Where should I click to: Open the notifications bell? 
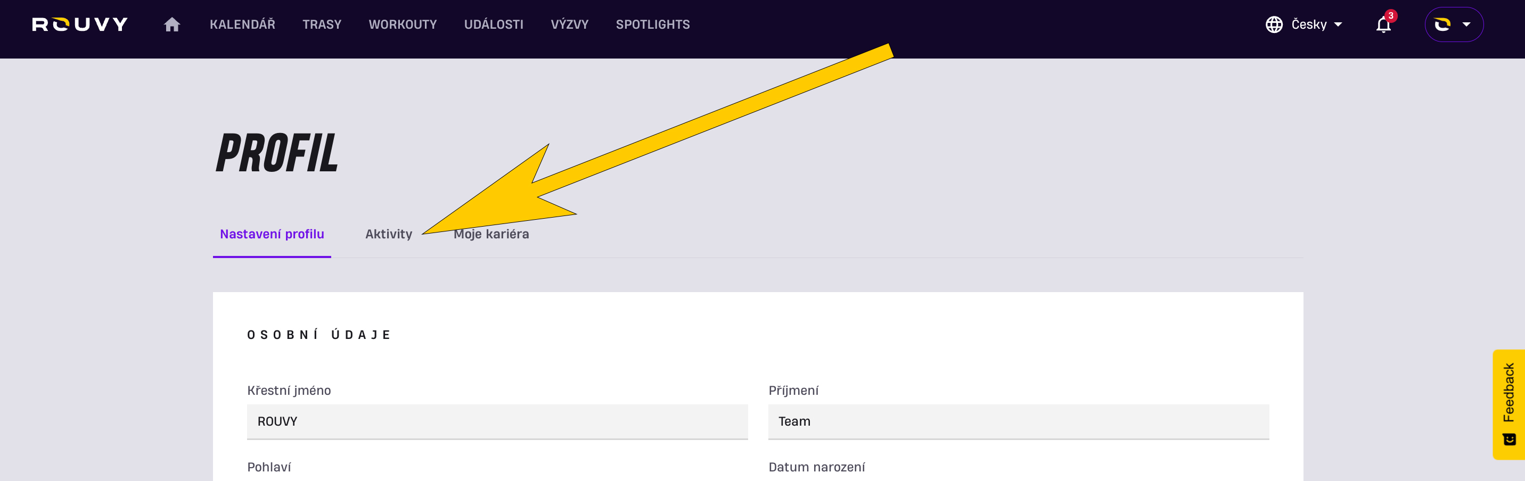pyautogui.click(x=1383, y=25)
